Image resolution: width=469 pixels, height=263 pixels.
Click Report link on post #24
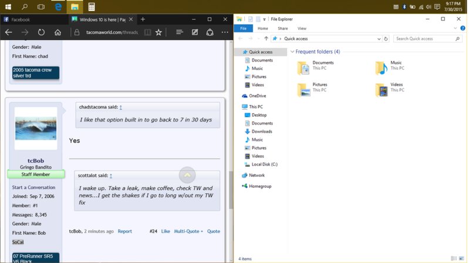click(124, 231)
